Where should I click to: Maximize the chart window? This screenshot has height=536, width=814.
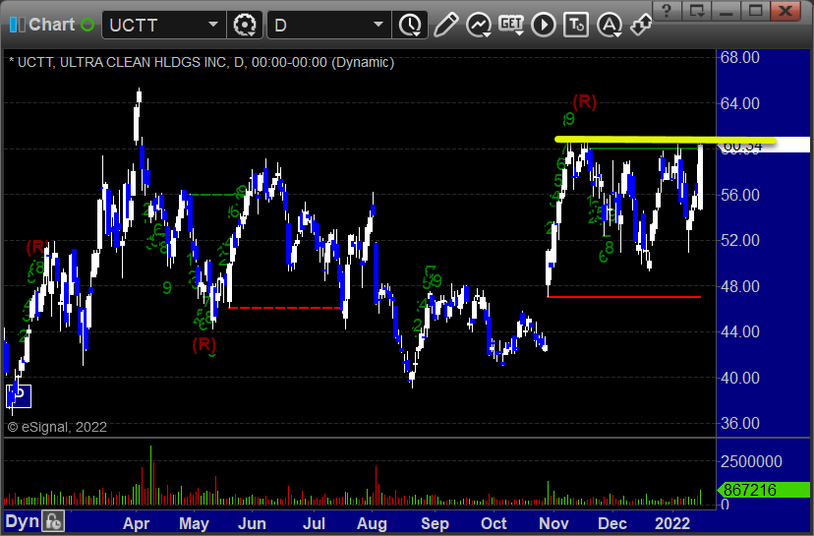tap(756, 11)
